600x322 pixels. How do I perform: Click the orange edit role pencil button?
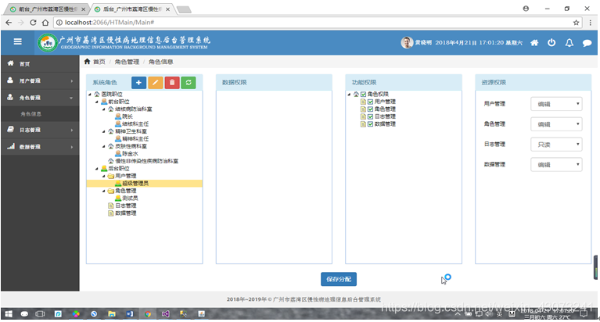click(156, 83)
